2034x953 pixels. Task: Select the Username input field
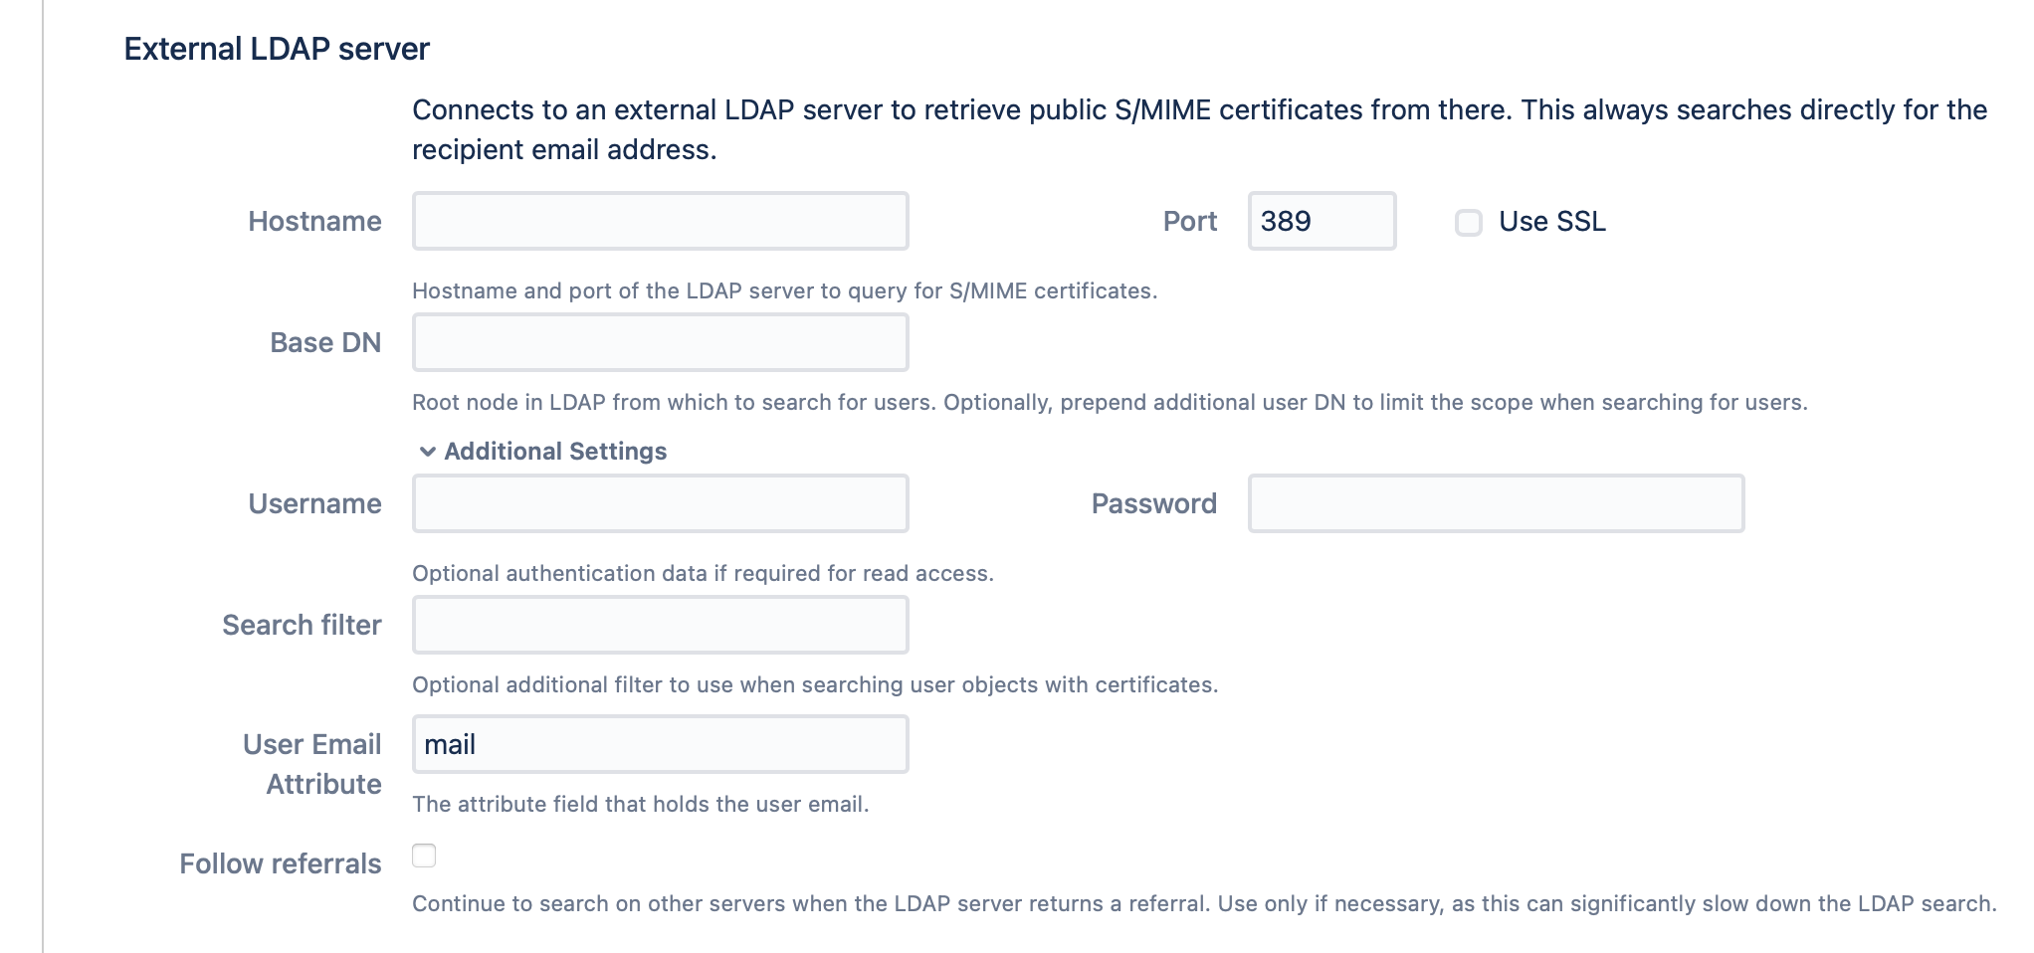coord(660,503)
